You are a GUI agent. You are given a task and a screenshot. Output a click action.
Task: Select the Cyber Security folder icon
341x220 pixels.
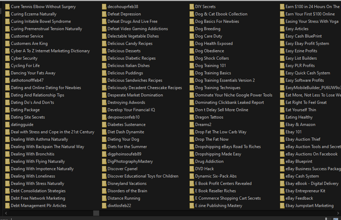point(7,58)
